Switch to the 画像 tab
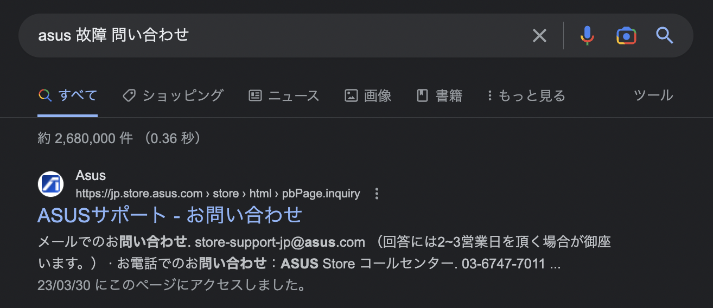Viewport: 713px width, 308px height. point(368,96)
